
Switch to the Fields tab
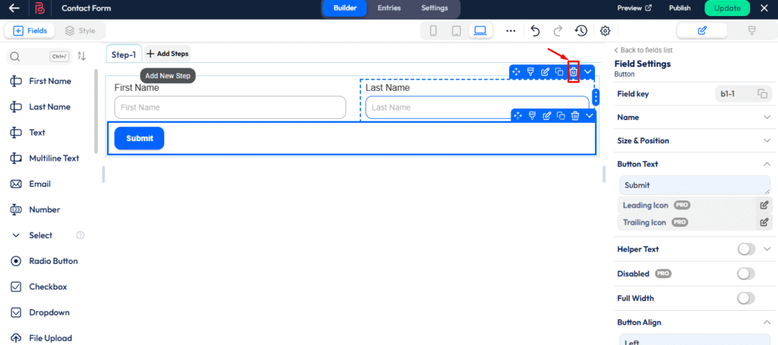(30, 30)
